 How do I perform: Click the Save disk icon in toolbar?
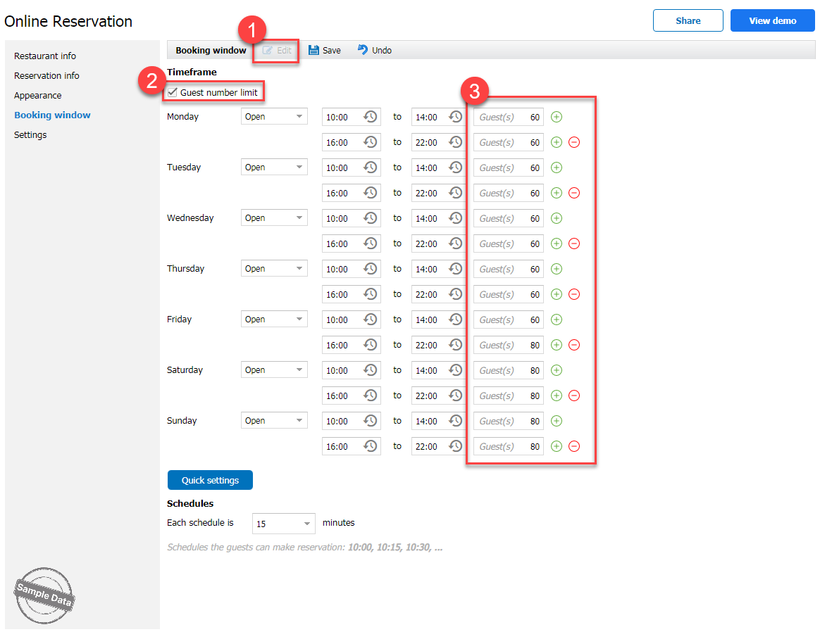coord(313,50)
